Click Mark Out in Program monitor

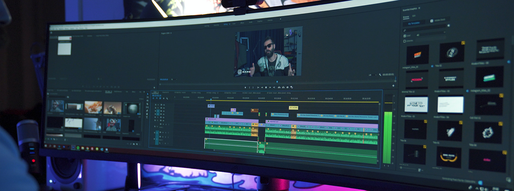(253, 88)
